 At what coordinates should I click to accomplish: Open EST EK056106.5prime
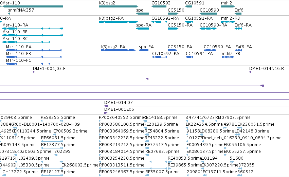(x=225, y=148)
